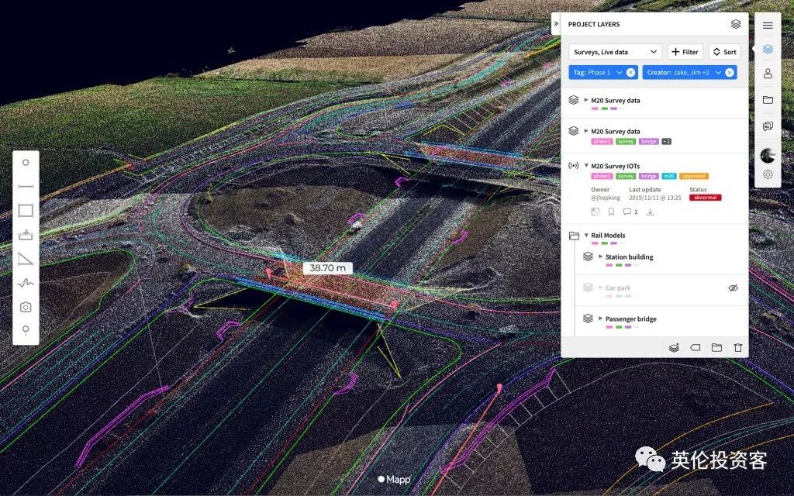Open the Creator chip dropdown arrow
Screen dimensions: 794x496
pos(718,72)
